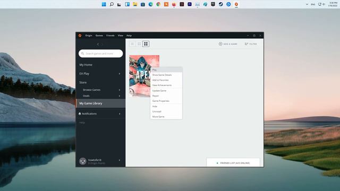Switch to large tile view

146,44
